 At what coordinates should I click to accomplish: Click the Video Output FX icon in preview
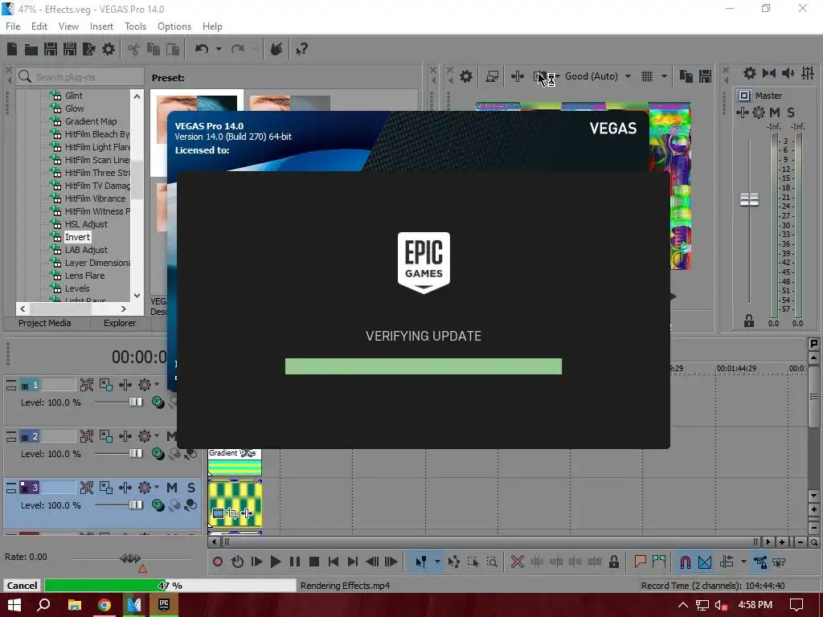click(517, 76)
